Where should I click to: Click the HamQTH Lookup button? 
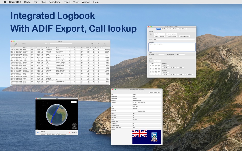click(159, 36)
